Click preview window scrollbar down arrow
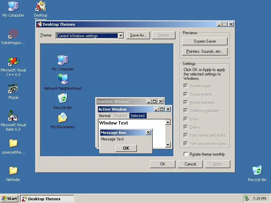The height and width of the screenshot is (203, 271). 168,145
